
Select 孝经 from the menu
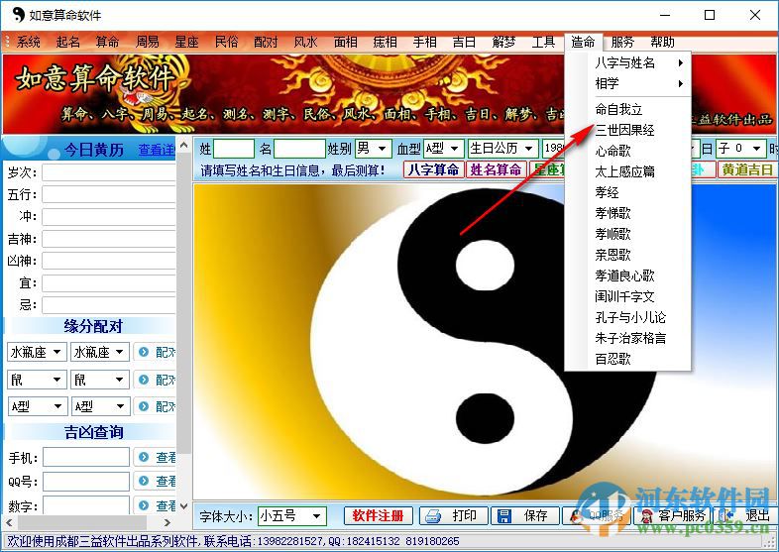tap(628, 192)
